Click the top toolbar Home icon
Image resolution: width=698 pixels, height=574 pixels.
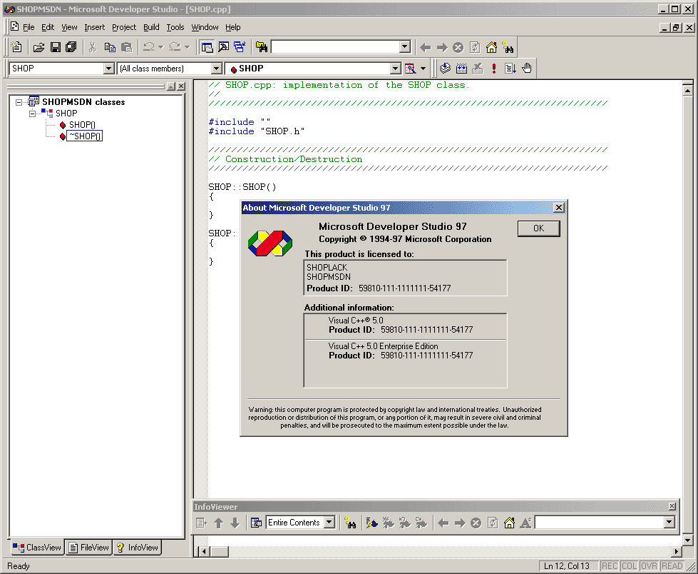491,47
